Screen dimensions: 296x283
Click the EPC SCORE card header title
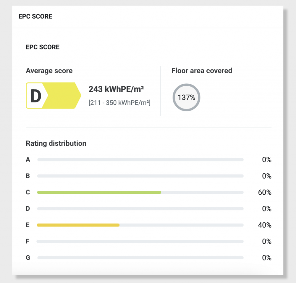pos(35,16)
